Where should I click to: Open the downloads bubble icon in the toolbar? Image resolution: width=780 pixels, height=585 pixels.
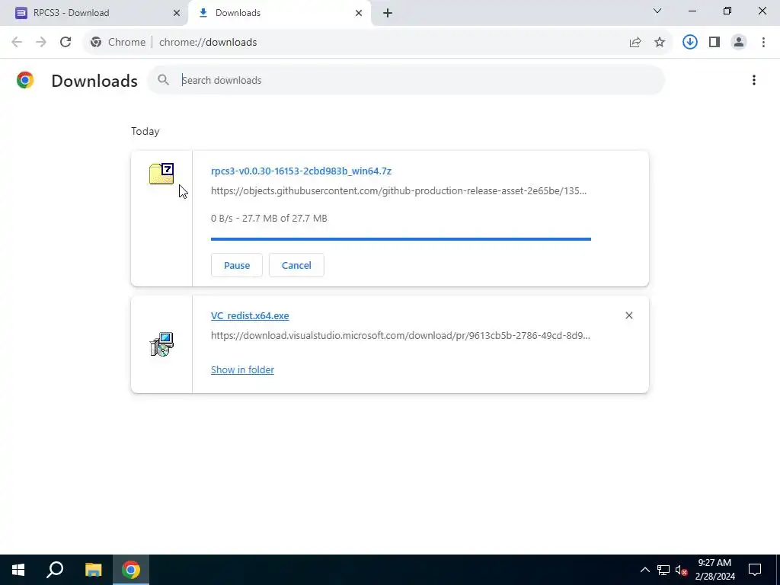pos(690,43)
